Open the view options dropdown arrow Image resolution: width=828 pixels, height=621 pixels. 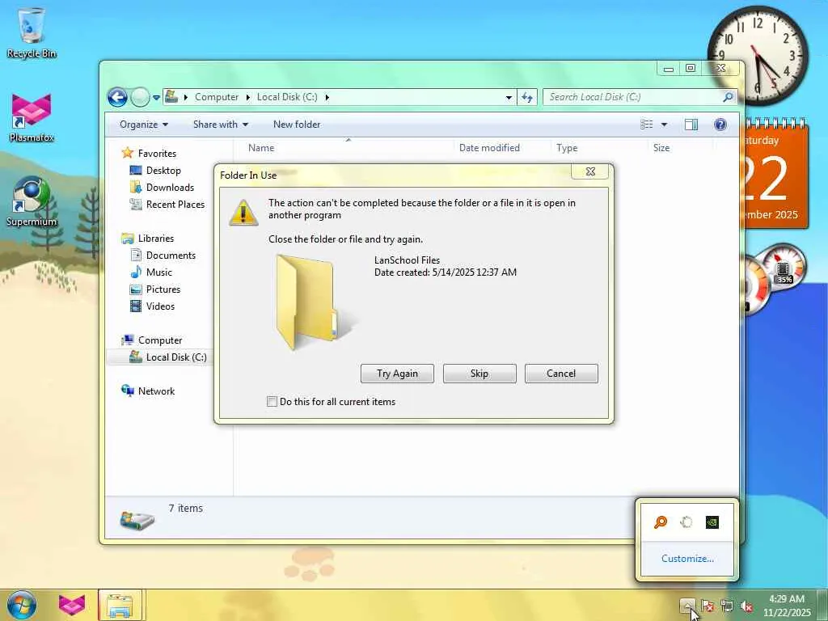665,125
